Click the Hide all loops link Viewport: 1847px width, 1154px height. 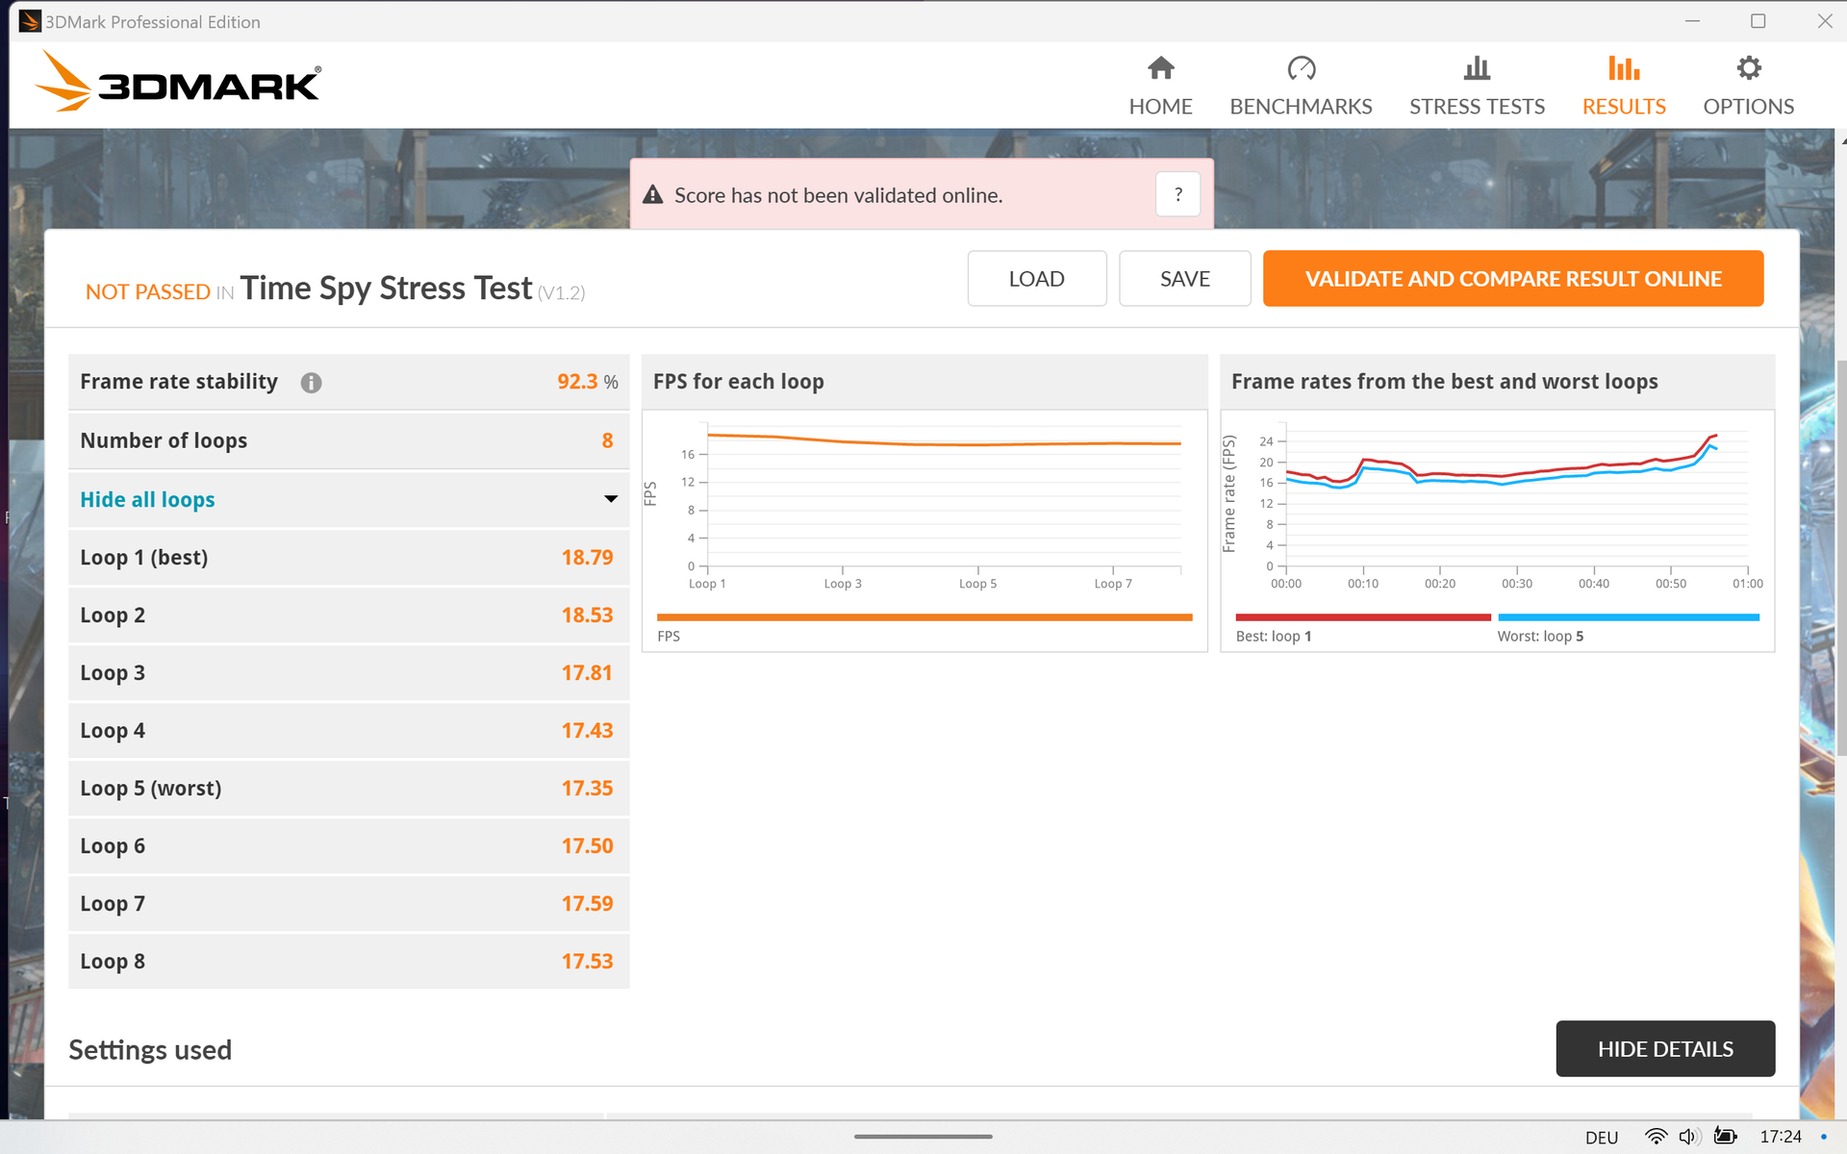147,500
